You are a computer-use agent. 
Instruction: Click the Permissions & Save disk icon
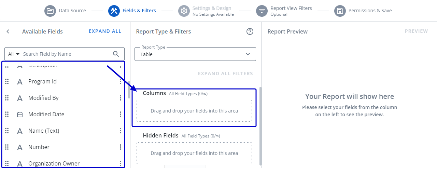[340, 11]
